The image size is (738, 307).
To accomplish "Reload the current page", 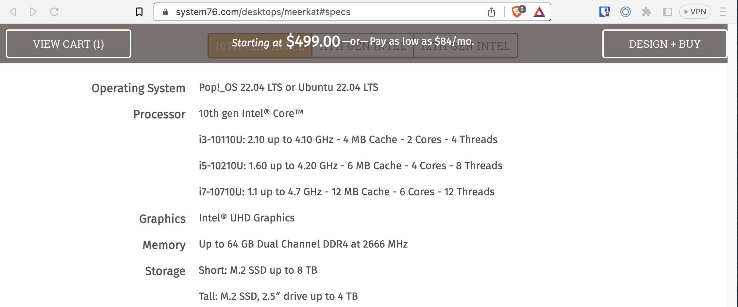I will [54, 12].
